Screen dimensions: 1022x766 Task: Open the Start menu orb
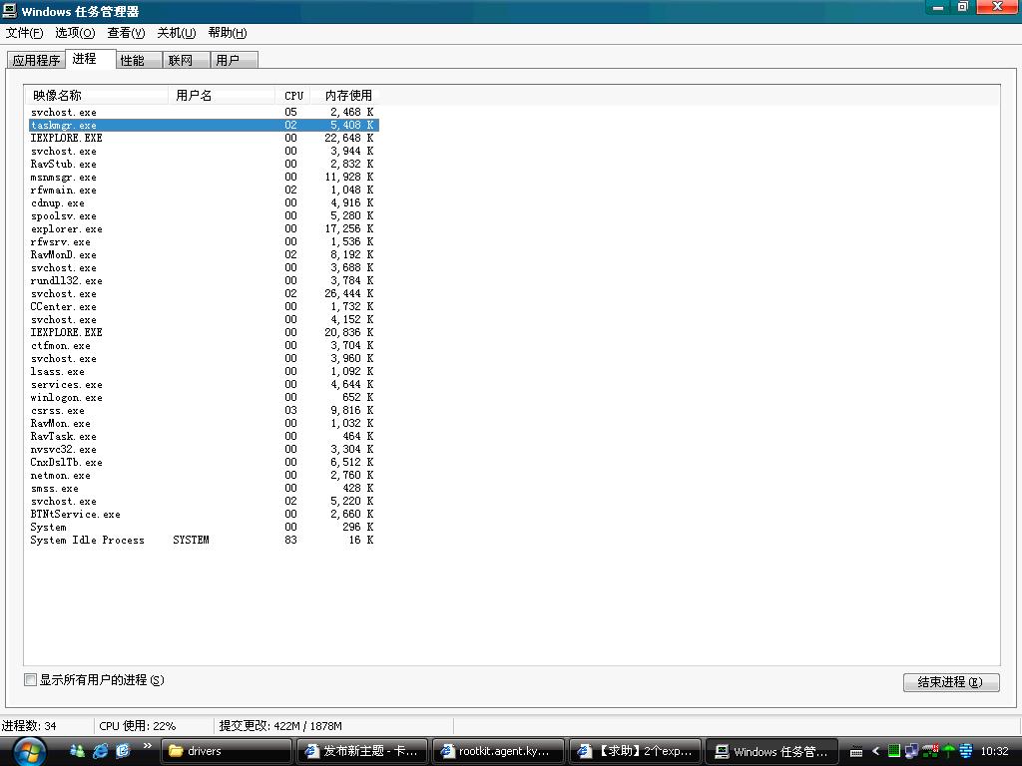[29, 752]
